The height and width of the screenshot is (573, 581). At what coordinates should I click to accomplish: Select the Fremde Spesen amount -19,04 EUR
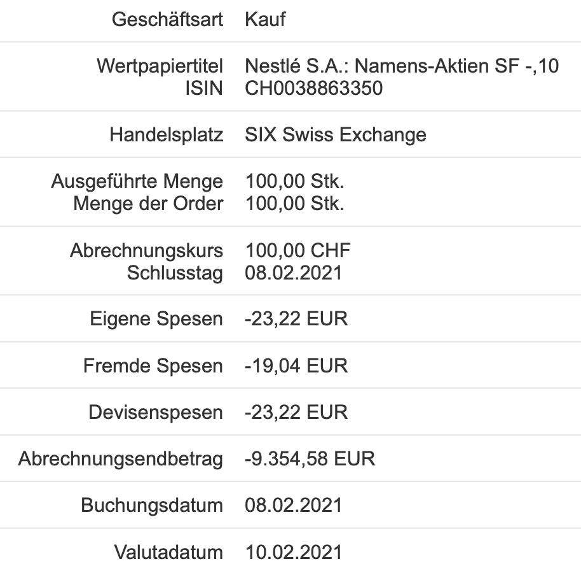296,365
